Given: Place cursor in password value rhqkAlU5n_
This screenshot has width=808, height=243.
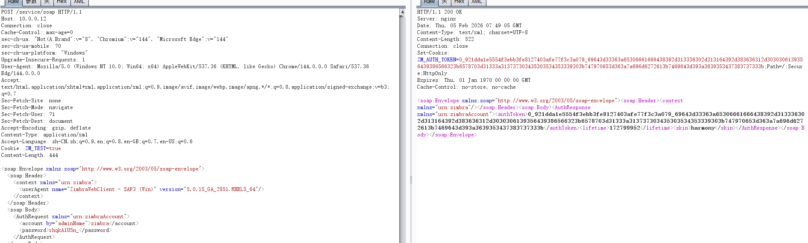Looking at the screenshot, I should 64,230.
